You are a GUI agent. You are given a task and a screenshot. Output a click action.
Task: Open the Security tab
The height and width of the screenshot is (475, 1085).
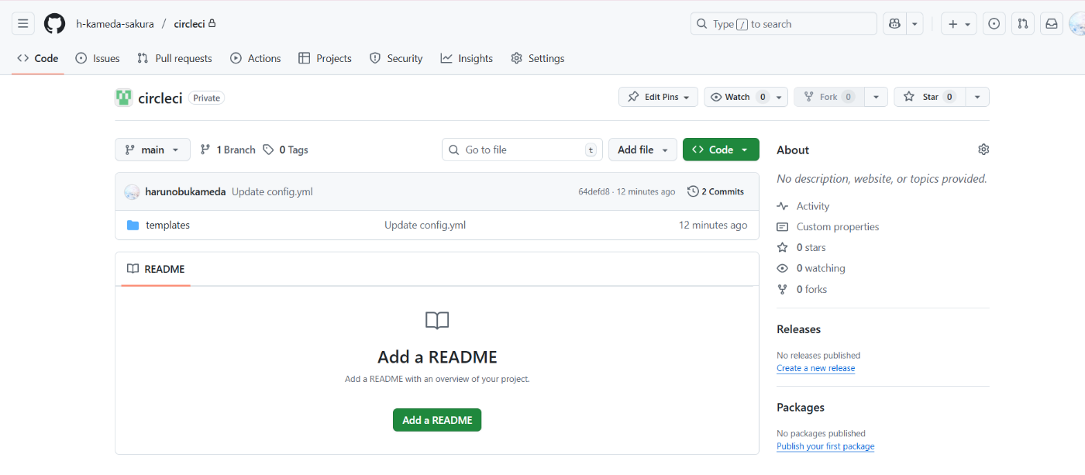click(x=396, y=58)
